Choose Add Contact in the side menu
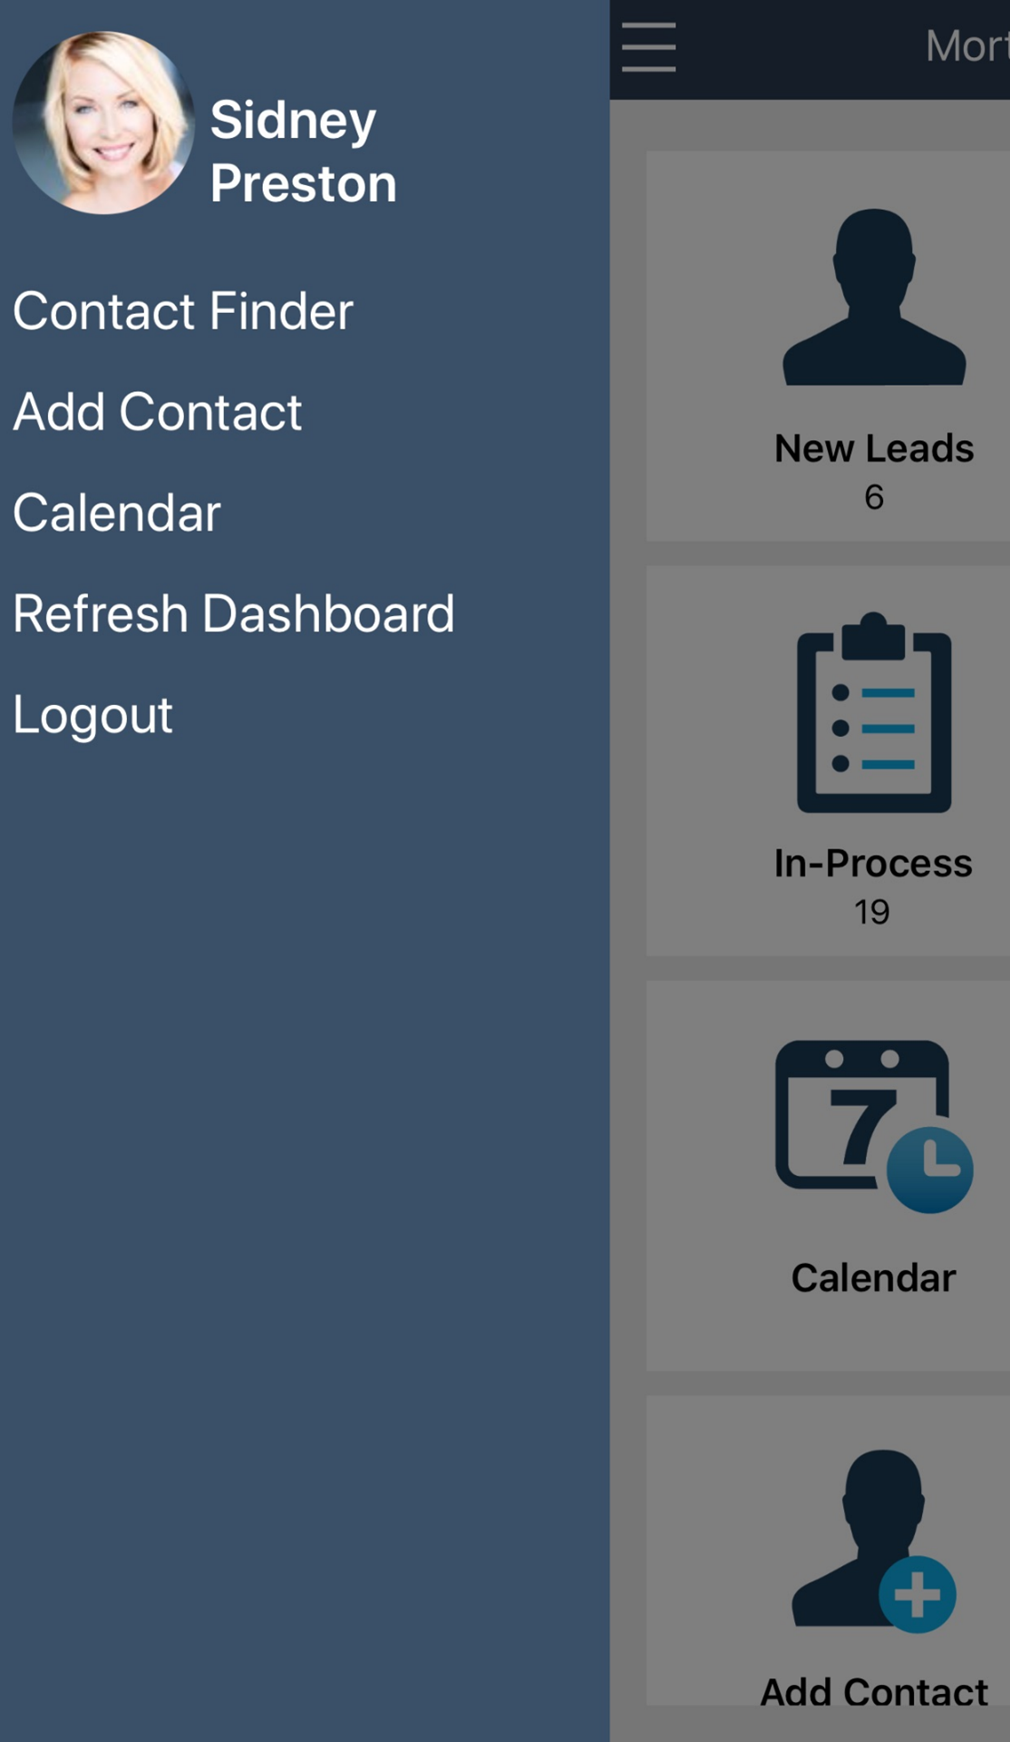Viewport: 1010px width, 1742px height. tap(157, 411)
